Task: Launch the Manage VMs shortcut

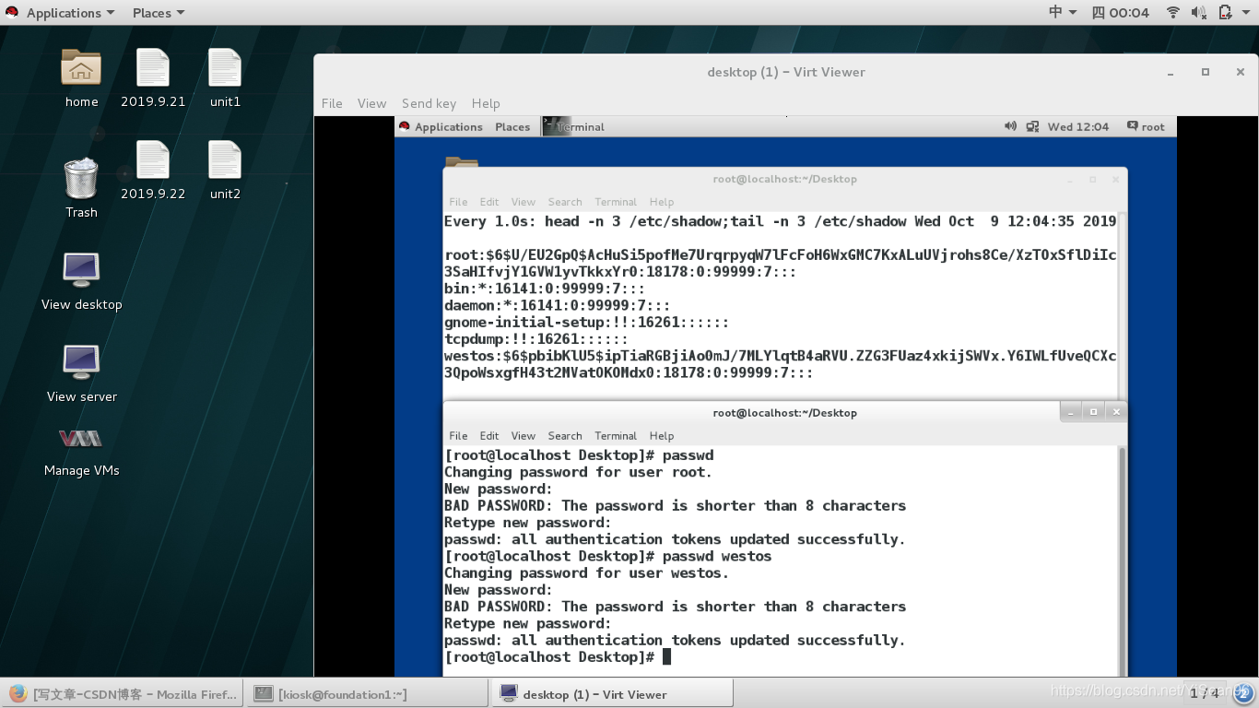Action: click(x=81, y=439)
